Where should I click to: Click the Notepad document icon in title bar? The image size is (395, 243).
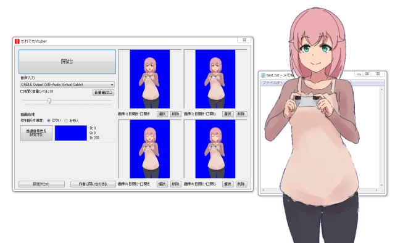point(263,75)
